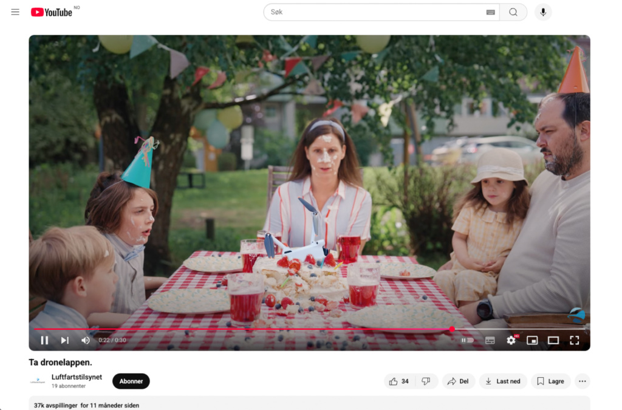Open the video settings gear
Screen dimensions: 622x410
coord(511,340)
